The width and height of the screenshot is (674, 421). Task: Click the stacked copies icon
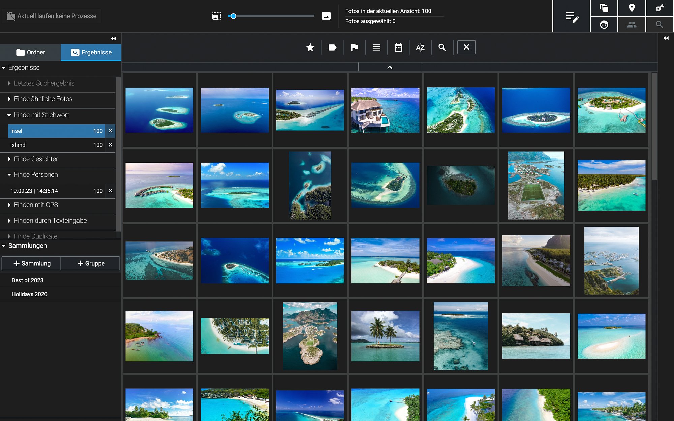click(604, 8)
